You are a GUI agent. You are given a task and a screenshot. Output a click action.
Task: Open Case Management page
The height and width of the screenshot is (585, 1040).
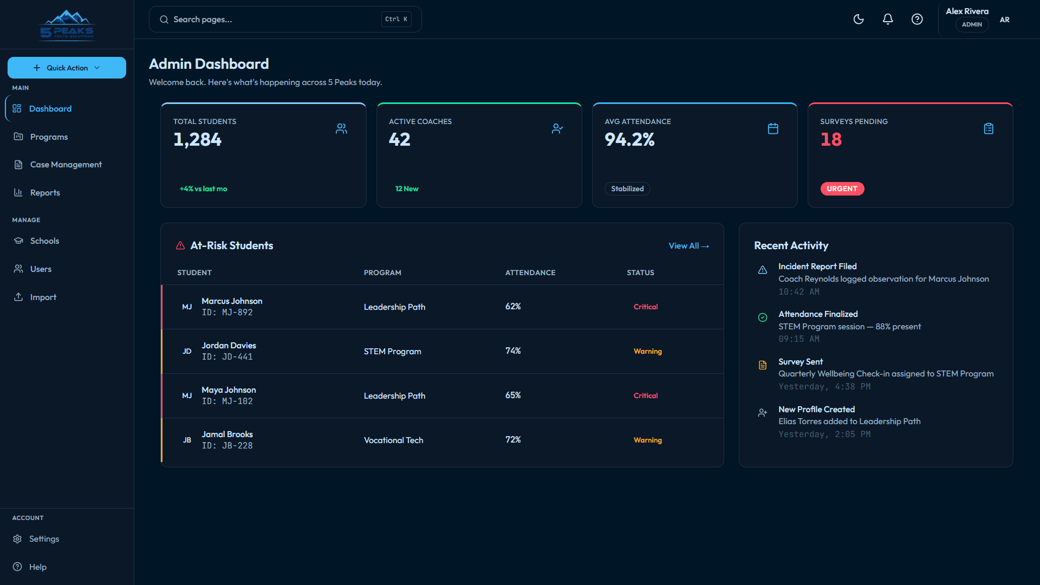67,165
